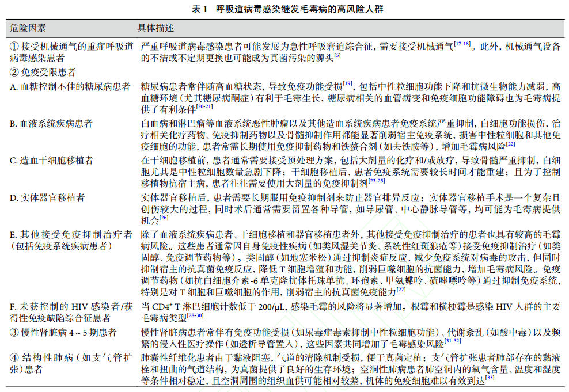Click the table title 表1 呼吸道病毒感染继发毛霉病的高风险人群
569x392 pixels.
click(283, 9)
